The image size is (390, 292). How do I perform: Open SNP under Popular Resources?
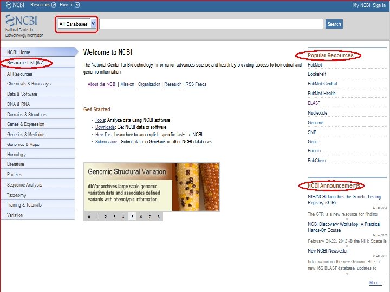(x=312, y=132)
